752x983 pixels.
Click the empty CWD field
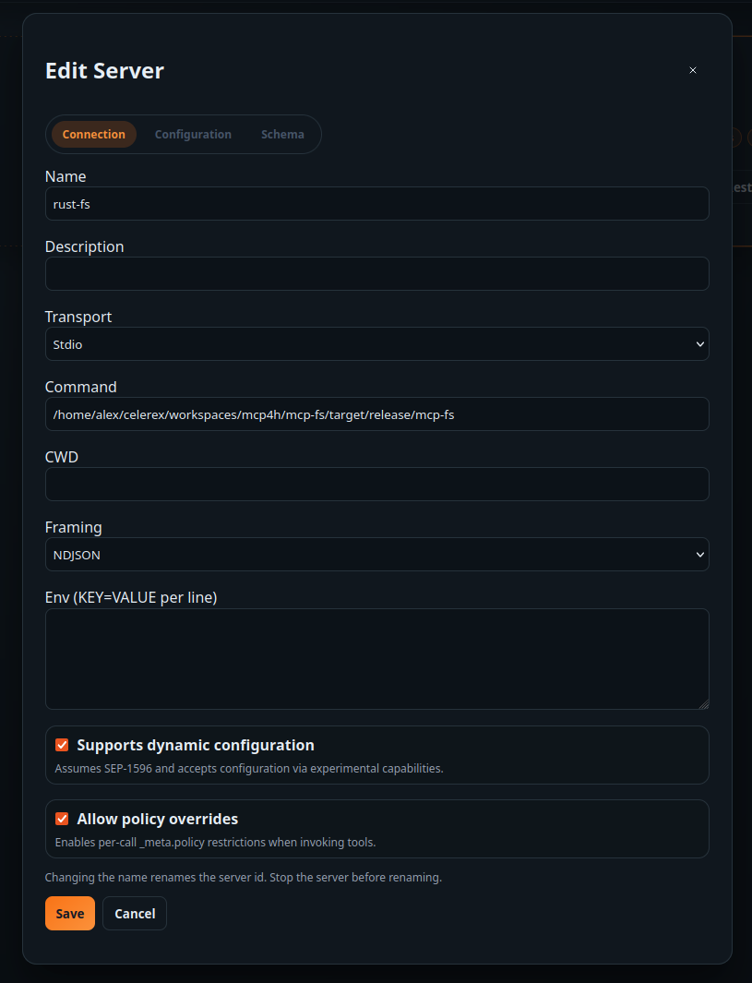pos(376,484)
